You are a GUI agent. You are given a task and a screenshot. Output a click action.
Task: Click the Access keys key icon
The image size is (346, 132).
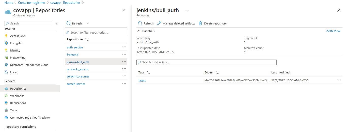(6, 36)
